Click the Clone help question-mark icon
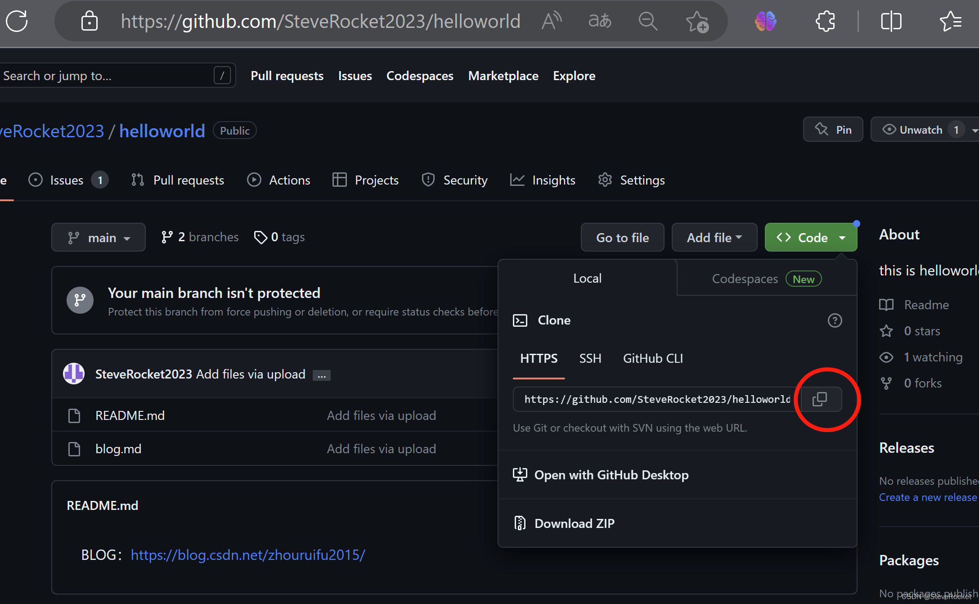 click(835, 320)
